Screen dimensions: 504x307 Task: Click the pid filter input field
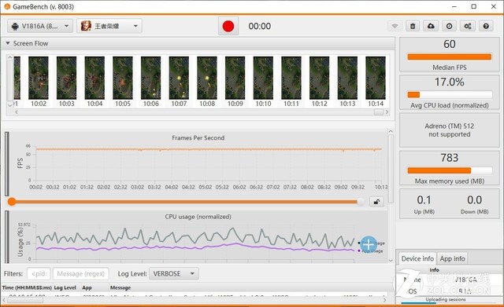point(39,274)
